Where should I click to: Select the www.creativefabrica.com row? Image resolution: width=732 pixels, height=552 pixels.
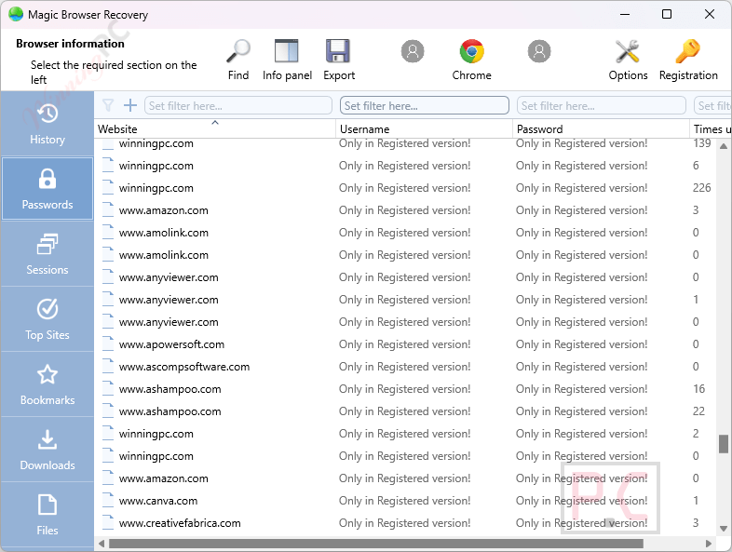405,523
